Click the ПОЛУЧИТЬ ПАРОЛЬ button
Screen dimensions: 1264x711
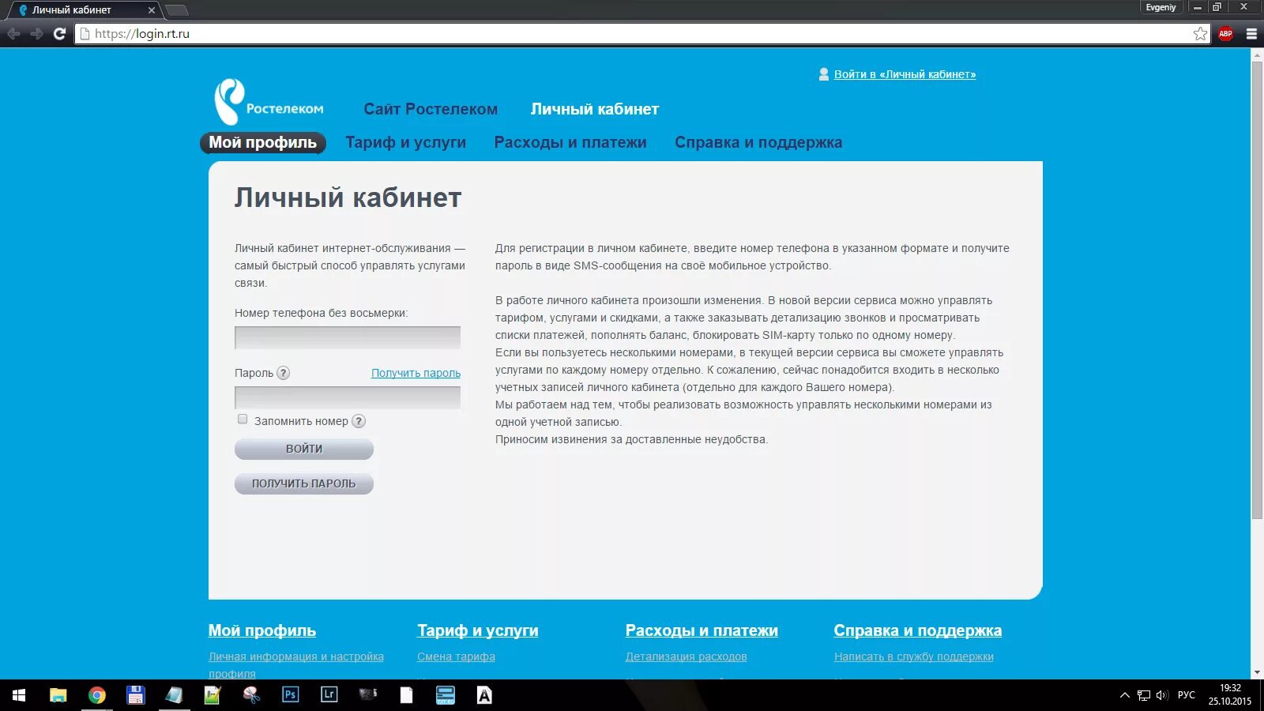304,483
